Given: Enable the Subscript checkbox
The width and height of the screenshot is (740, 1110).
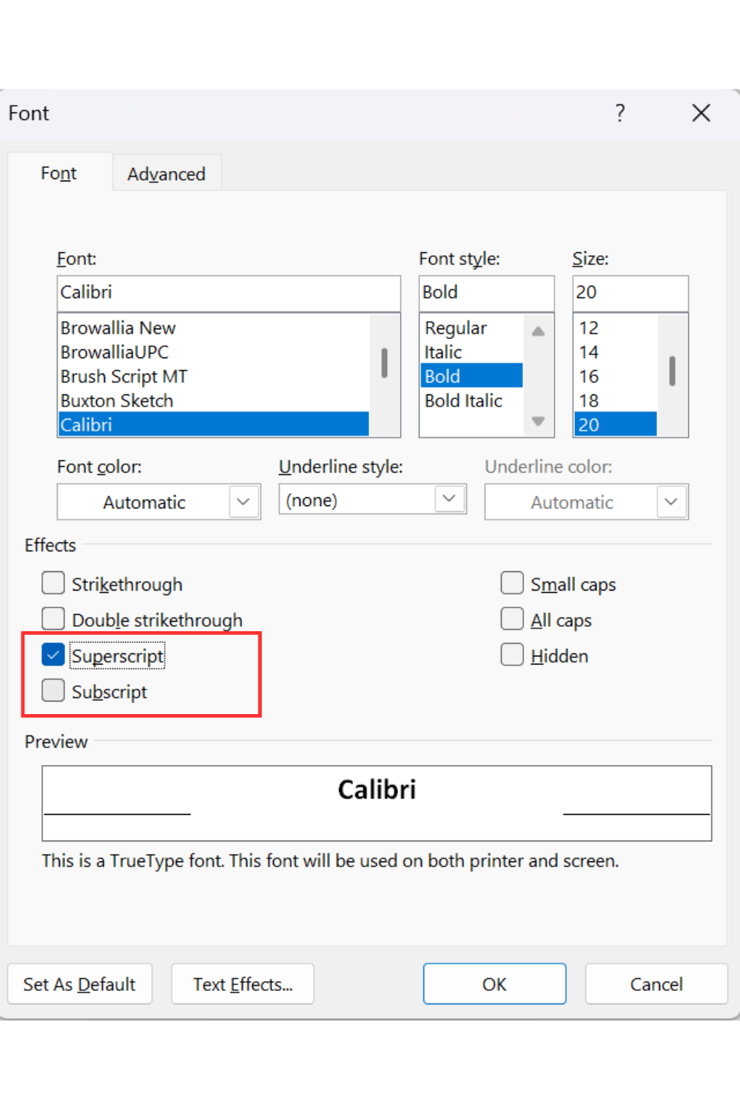Looking at the screenshot, I should coord(53,690).
